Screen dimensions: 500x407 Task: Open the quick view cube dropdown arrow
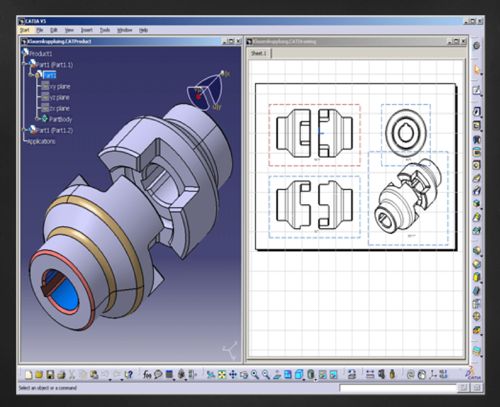(x=304, y=380)
